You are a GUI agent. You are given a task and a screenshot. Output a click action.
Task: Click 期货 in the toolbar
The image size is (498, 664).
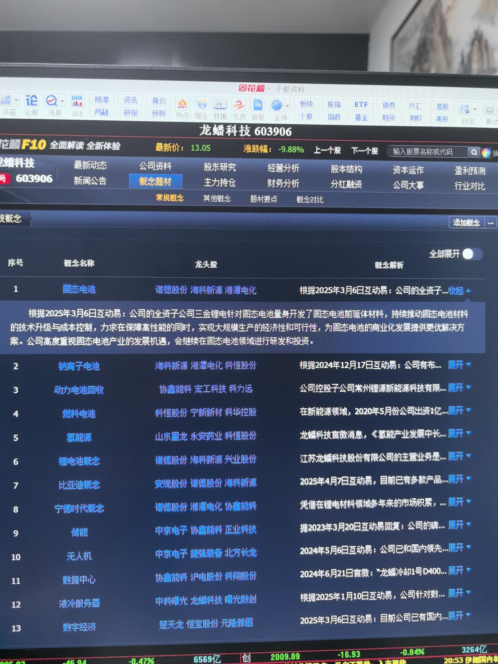click(x=388, y=118)
